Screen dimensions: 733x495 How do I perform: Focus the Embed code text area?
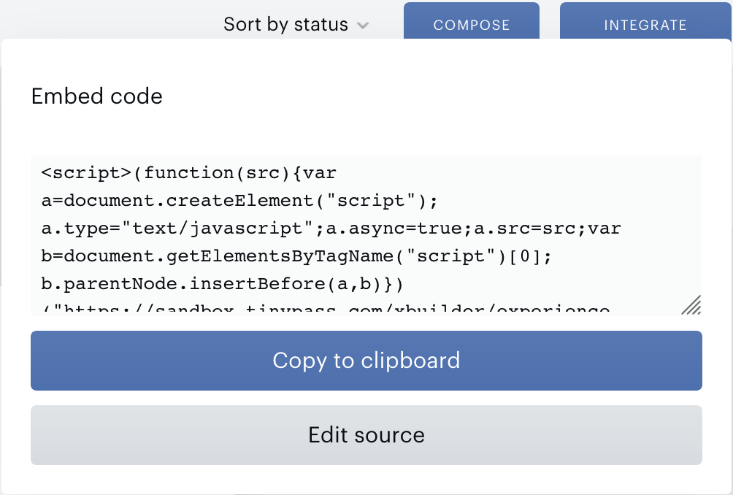click(x=366, y=236)
